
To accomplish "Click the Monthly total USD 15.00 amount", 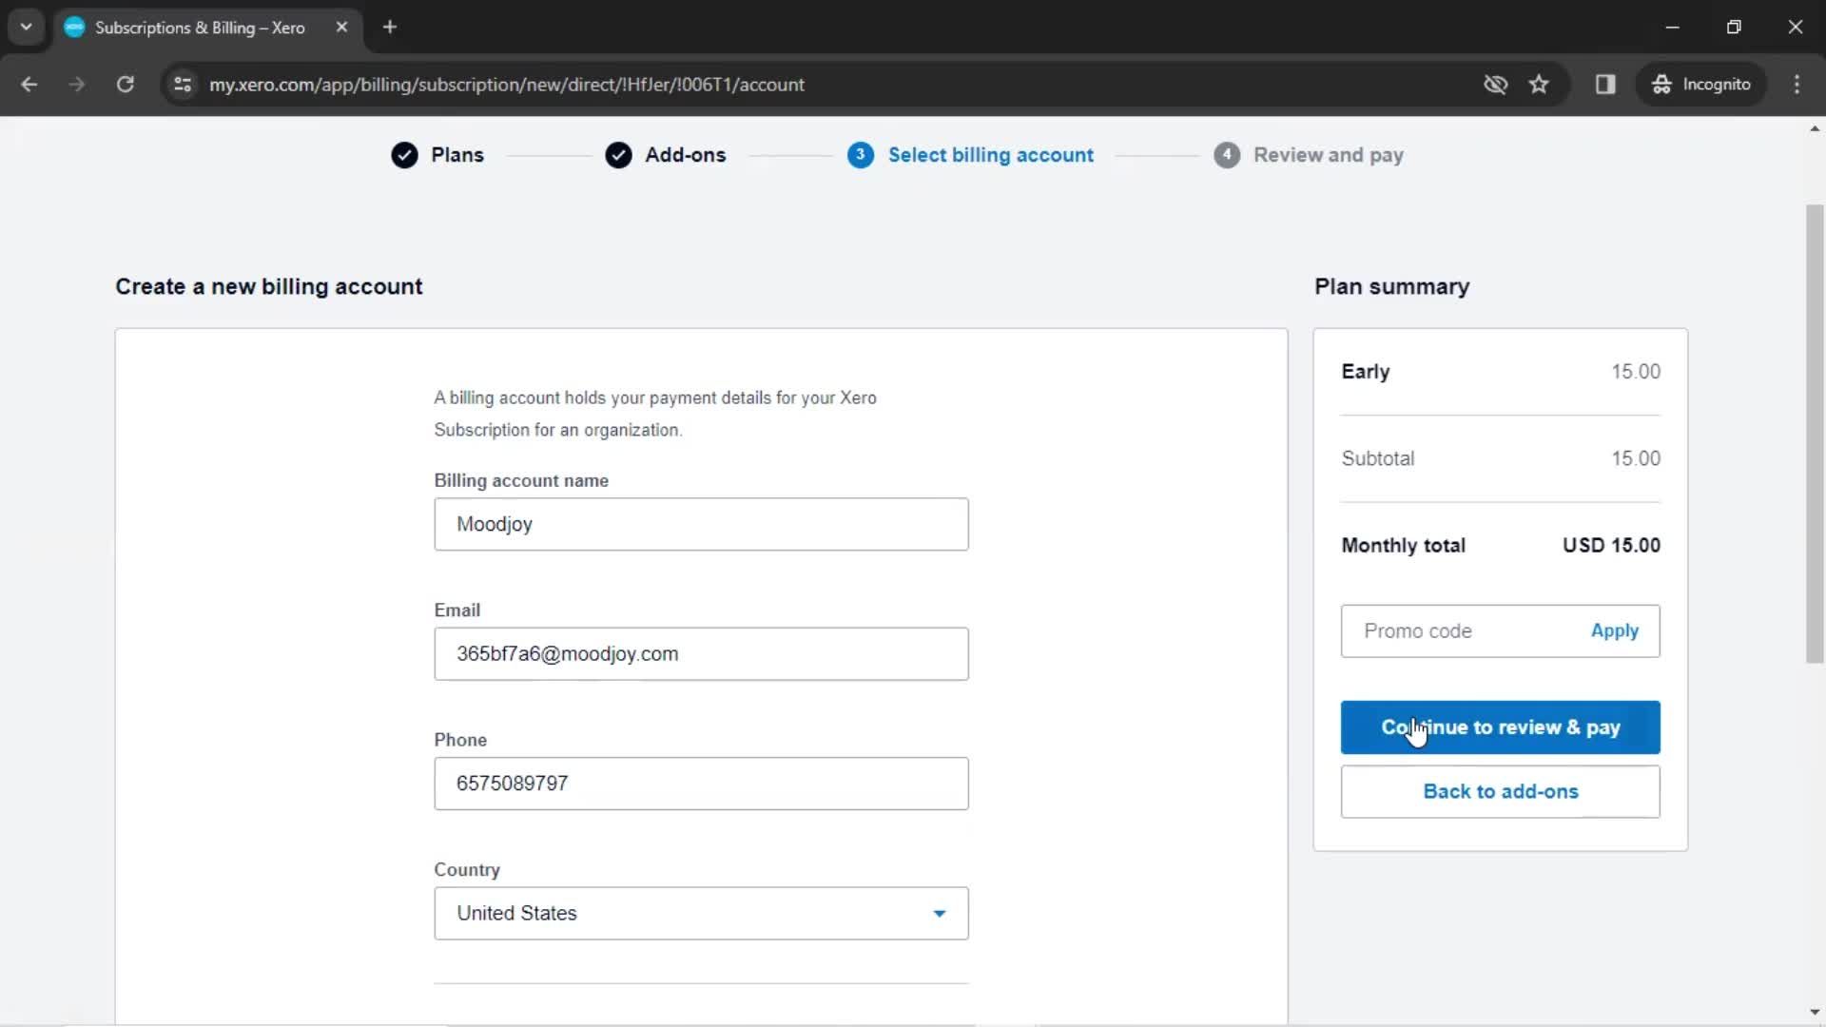I will pos(1611,546).
